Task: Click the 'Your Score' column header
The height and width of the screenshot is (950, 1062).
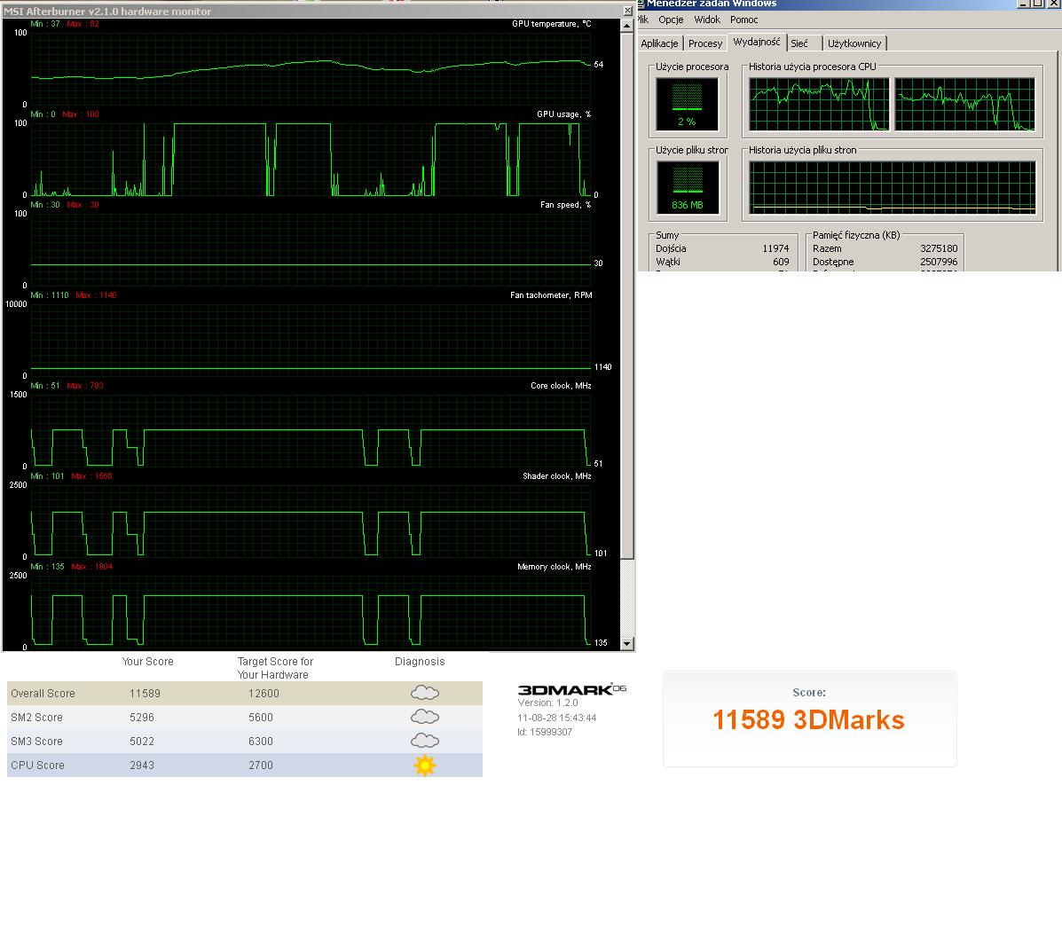Action: (x=147, y=662)
